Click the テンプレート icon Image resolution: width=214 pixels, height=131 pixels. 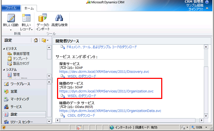[10, 58]
